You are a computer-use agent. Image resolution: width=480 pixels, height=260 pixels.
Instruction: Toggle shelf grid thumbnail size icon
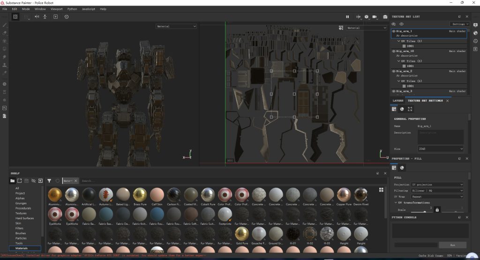tap(381, 190)
